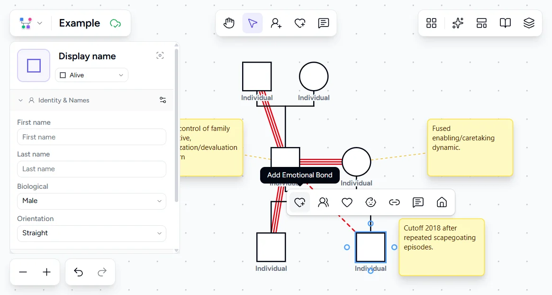Click the add child baby face icon
The width and height of the screenshot is (552, 295).
click(x=371, y=203)
